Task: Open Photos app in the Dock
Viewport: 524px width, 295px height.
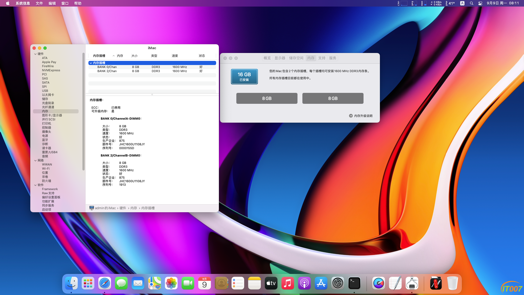Action: pos(171,283)
